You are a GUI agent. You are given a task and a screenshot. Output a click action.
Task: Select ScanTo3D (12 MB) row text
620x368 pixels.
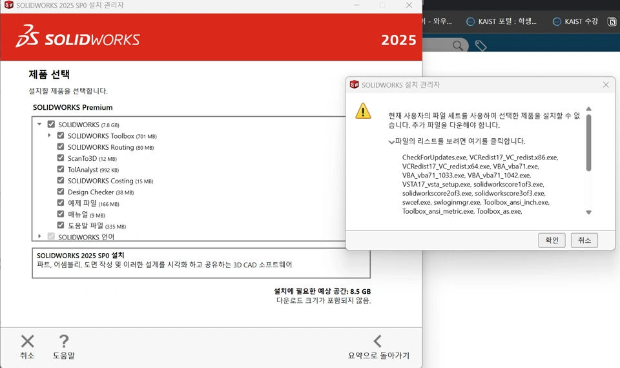click(x=92, y=159)
